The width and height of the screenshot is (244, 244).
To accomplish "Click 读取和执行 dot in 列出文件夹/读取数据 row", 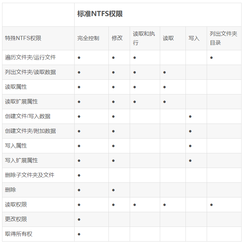I will [134, 72].
